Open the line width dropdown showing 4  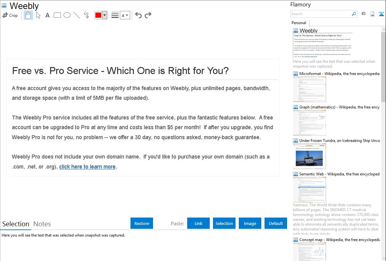(125, 15)
